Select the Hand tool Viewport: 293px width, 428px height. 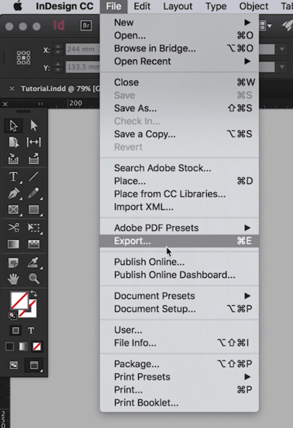click(14, 279)
